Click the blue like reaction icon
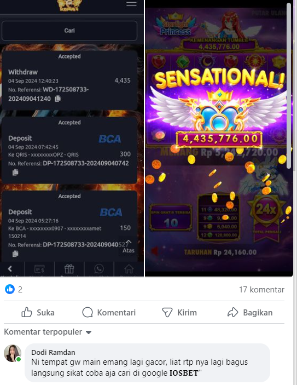The image size is (297, 385). pyautogui.click(x=10, y=289)
